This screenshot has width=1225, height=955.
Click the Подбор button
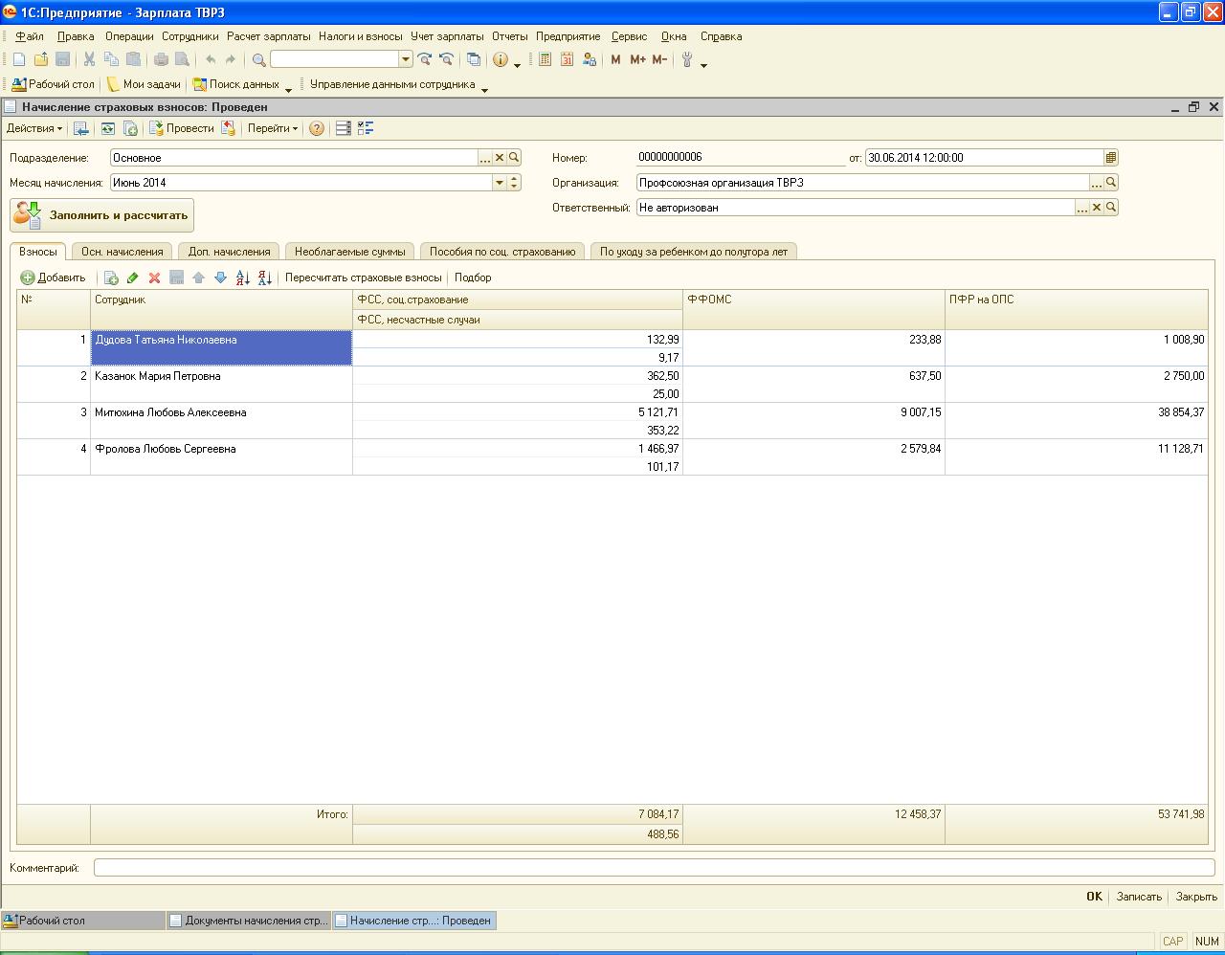coord(473,278)
